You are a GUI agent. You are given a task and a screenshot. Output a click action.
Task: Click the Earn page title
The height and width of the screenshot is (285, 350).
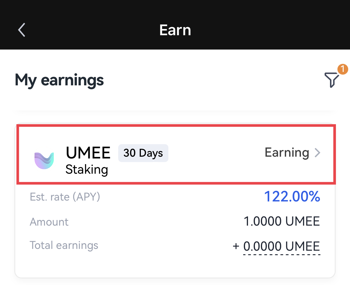point(175,30)
